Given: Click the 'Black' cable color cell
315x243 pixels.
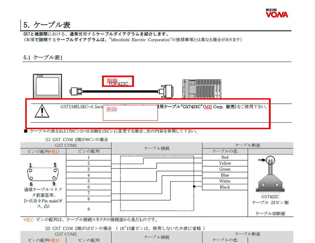Looking at the screenshot, I should coord(225,187).
